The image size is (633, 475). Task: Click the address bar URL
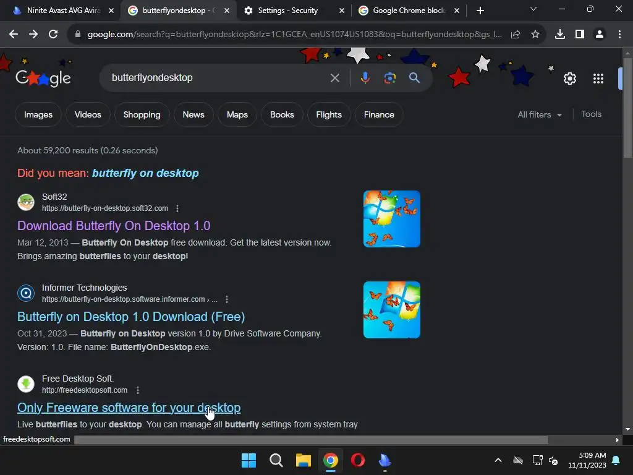295,35
